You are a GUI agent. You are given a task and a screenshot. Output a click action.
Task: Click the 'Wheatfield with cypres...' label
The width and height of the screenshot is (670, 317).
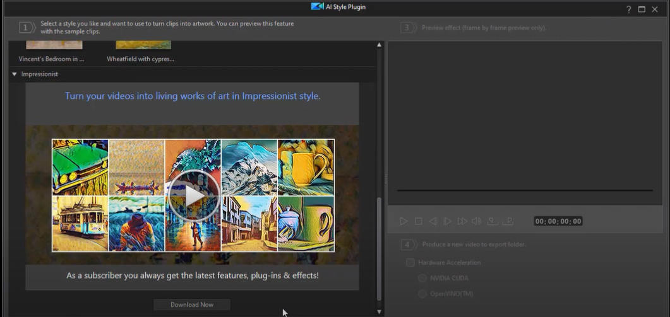pyautogui.click(x=141, y=59)
